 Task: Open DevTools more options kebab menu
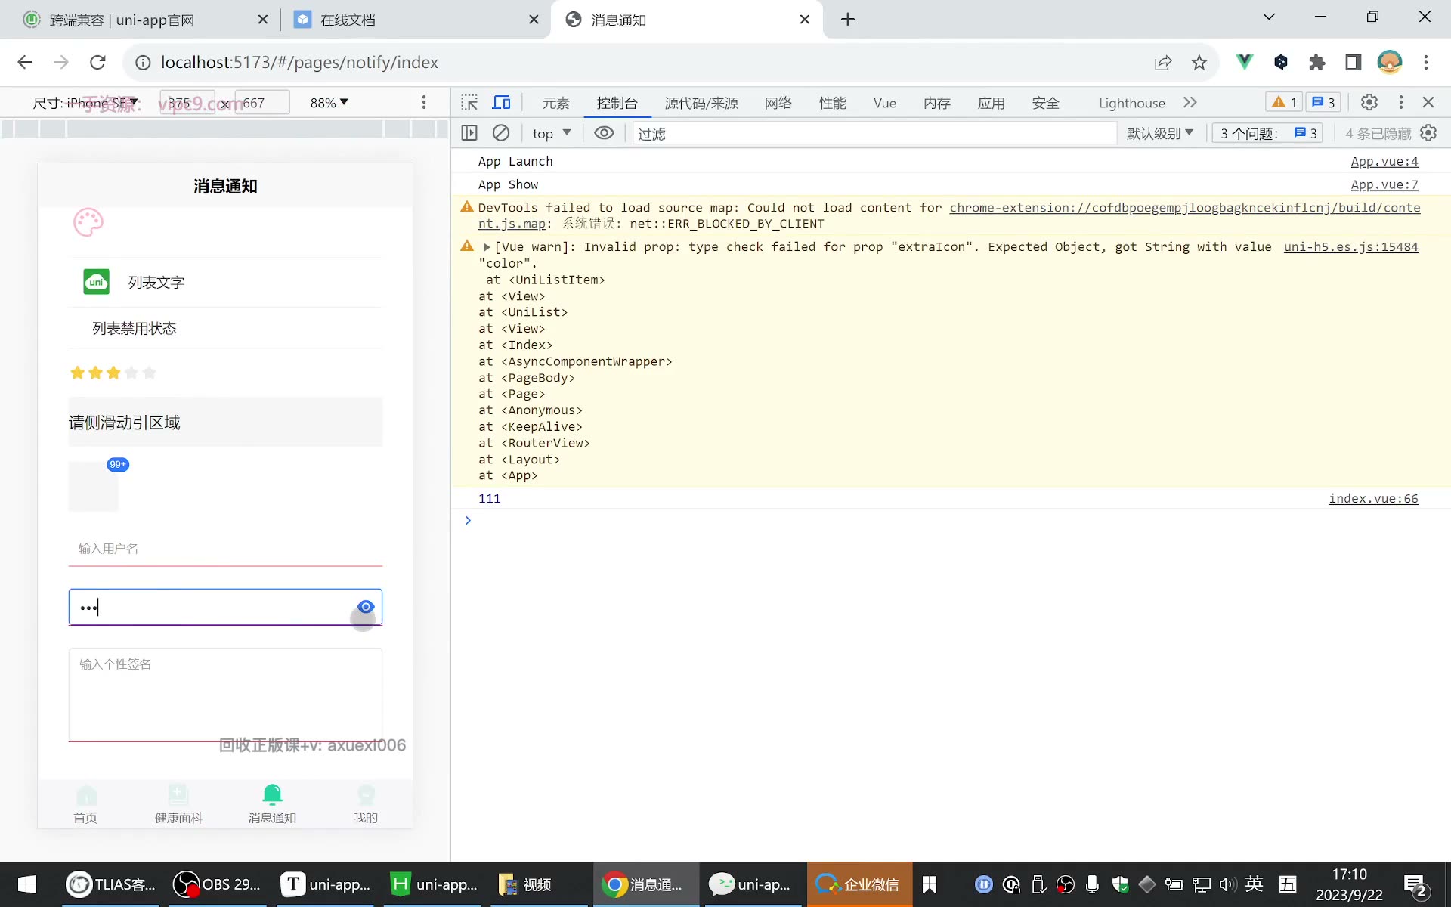(1400, 102)
